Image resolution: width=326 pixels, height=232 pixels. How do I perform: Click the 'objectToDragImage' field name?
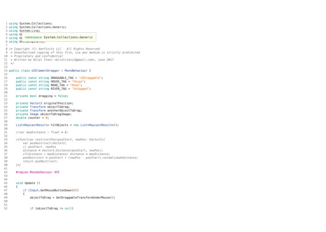coord(55,114)
